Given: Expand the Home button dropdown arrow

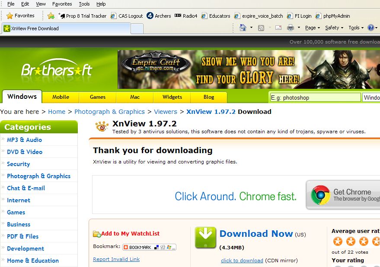Looking at the screenshot, I should 251,28.
